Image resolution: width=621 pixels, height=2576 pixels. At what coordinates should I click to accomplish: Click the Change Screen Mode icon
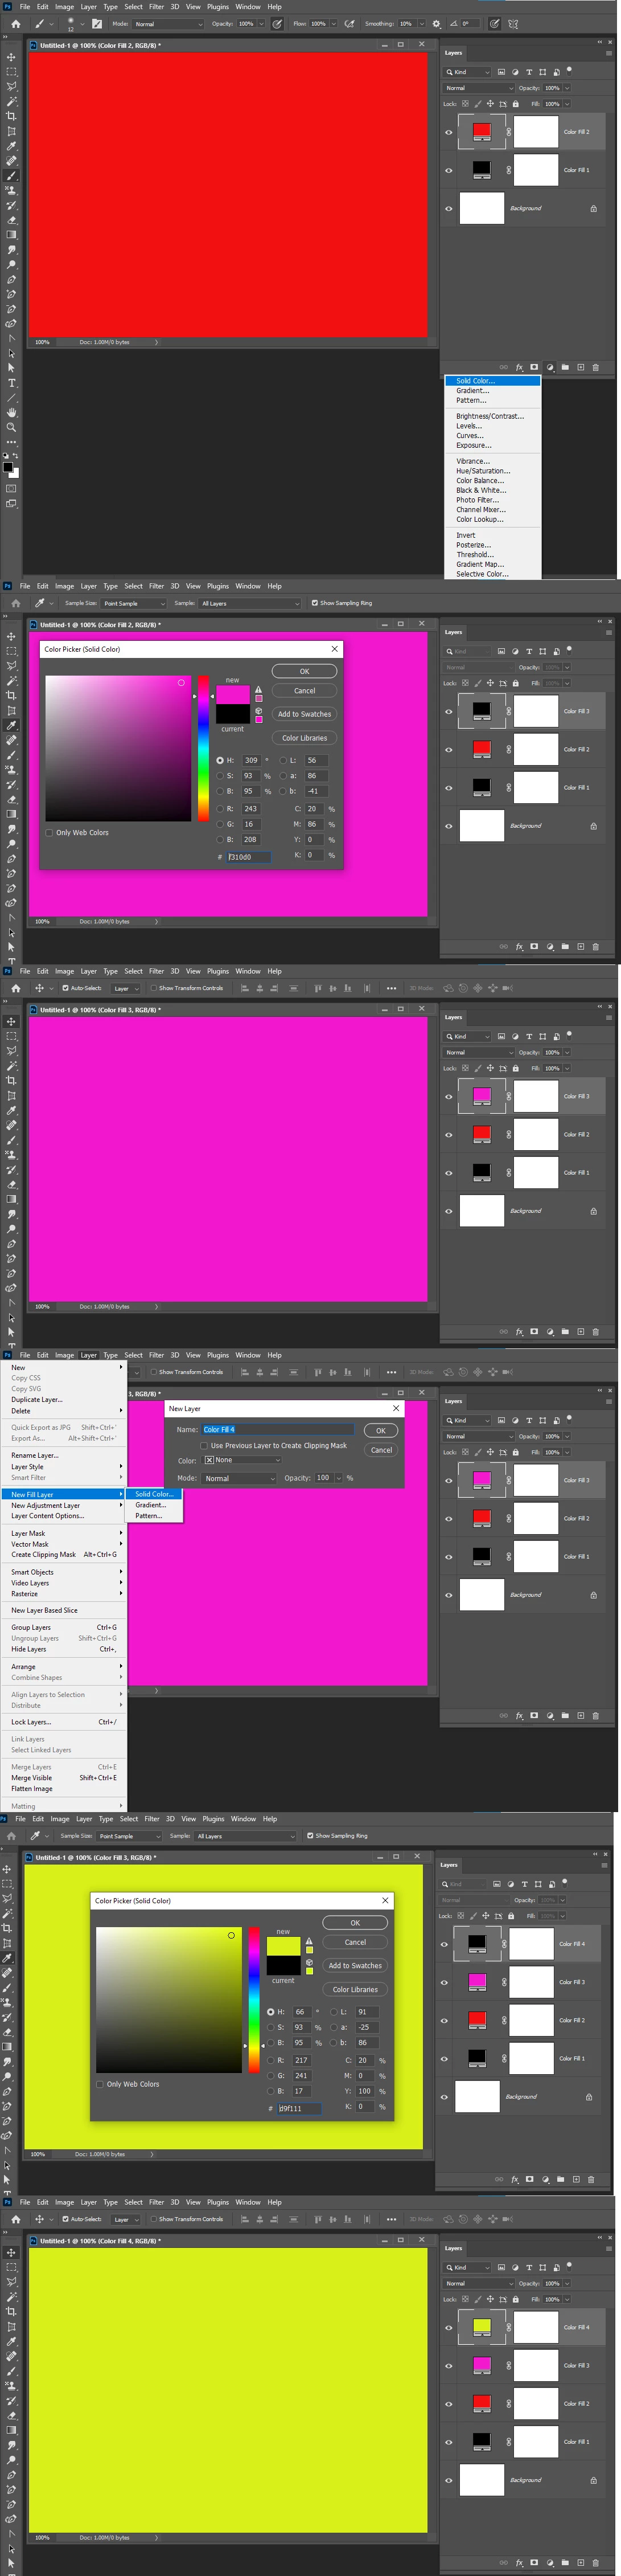pyautogui.click(x=11, y=504)
